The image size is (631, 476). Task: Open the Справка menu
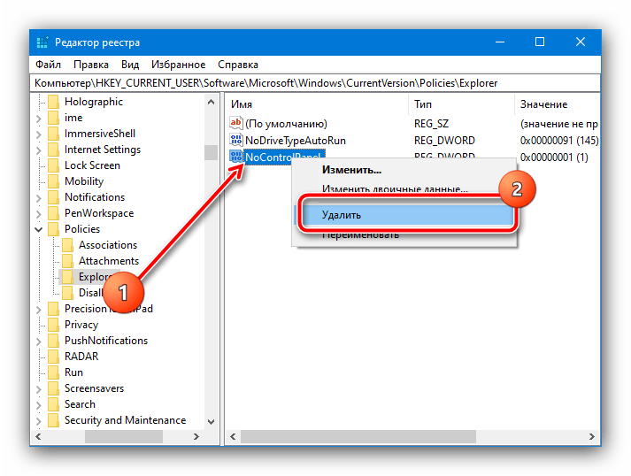[238, 65]
